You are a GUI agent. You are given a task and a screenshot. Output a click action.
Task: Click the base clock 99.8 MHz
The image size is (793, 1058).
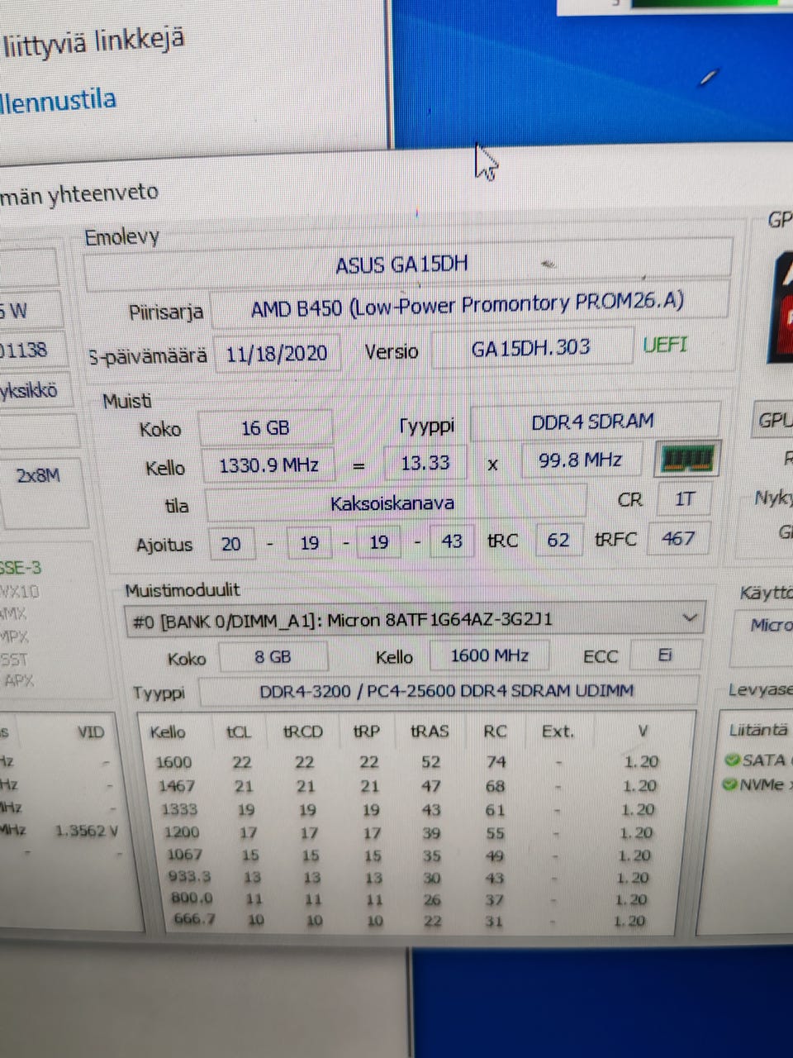click(581, 460)
